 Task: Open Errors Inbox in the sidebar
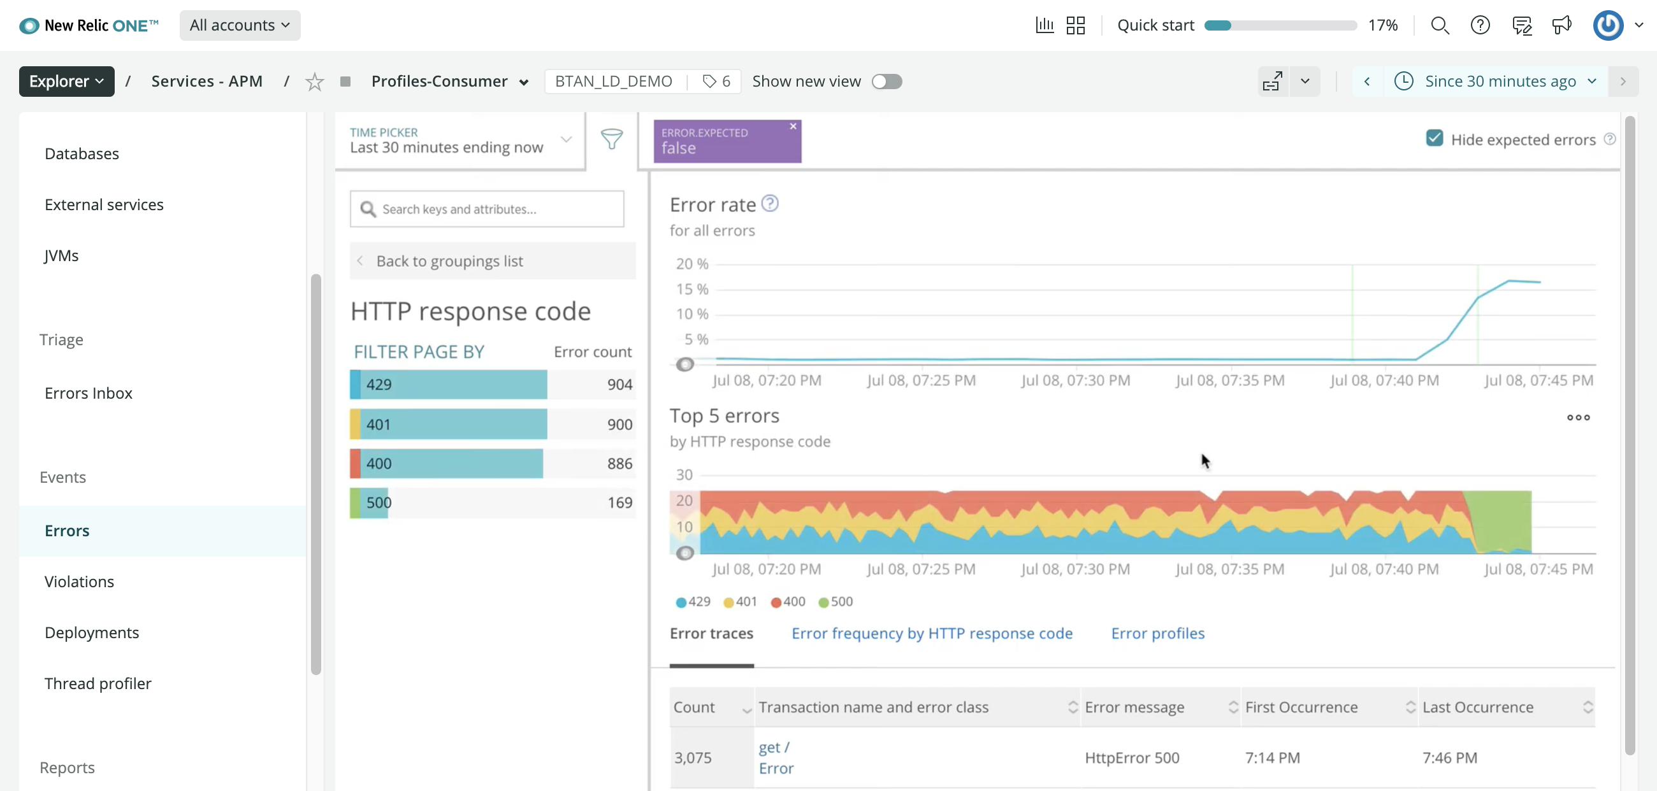tap(88, 392)
